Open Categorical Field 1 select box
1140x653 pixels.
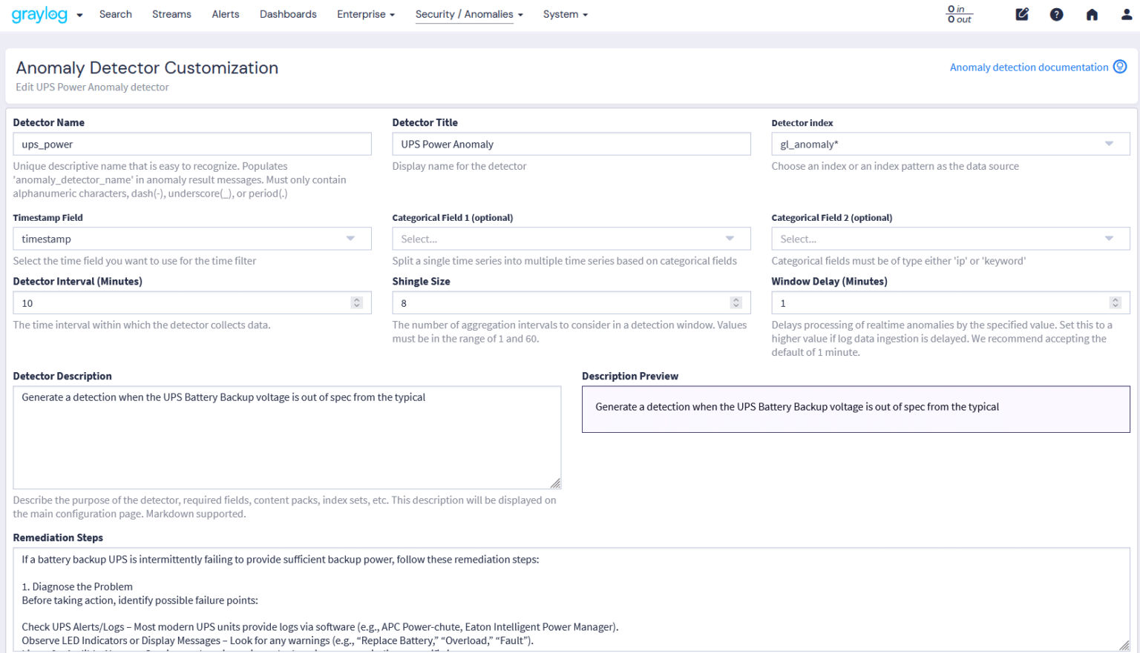click(x=571, y=239)
